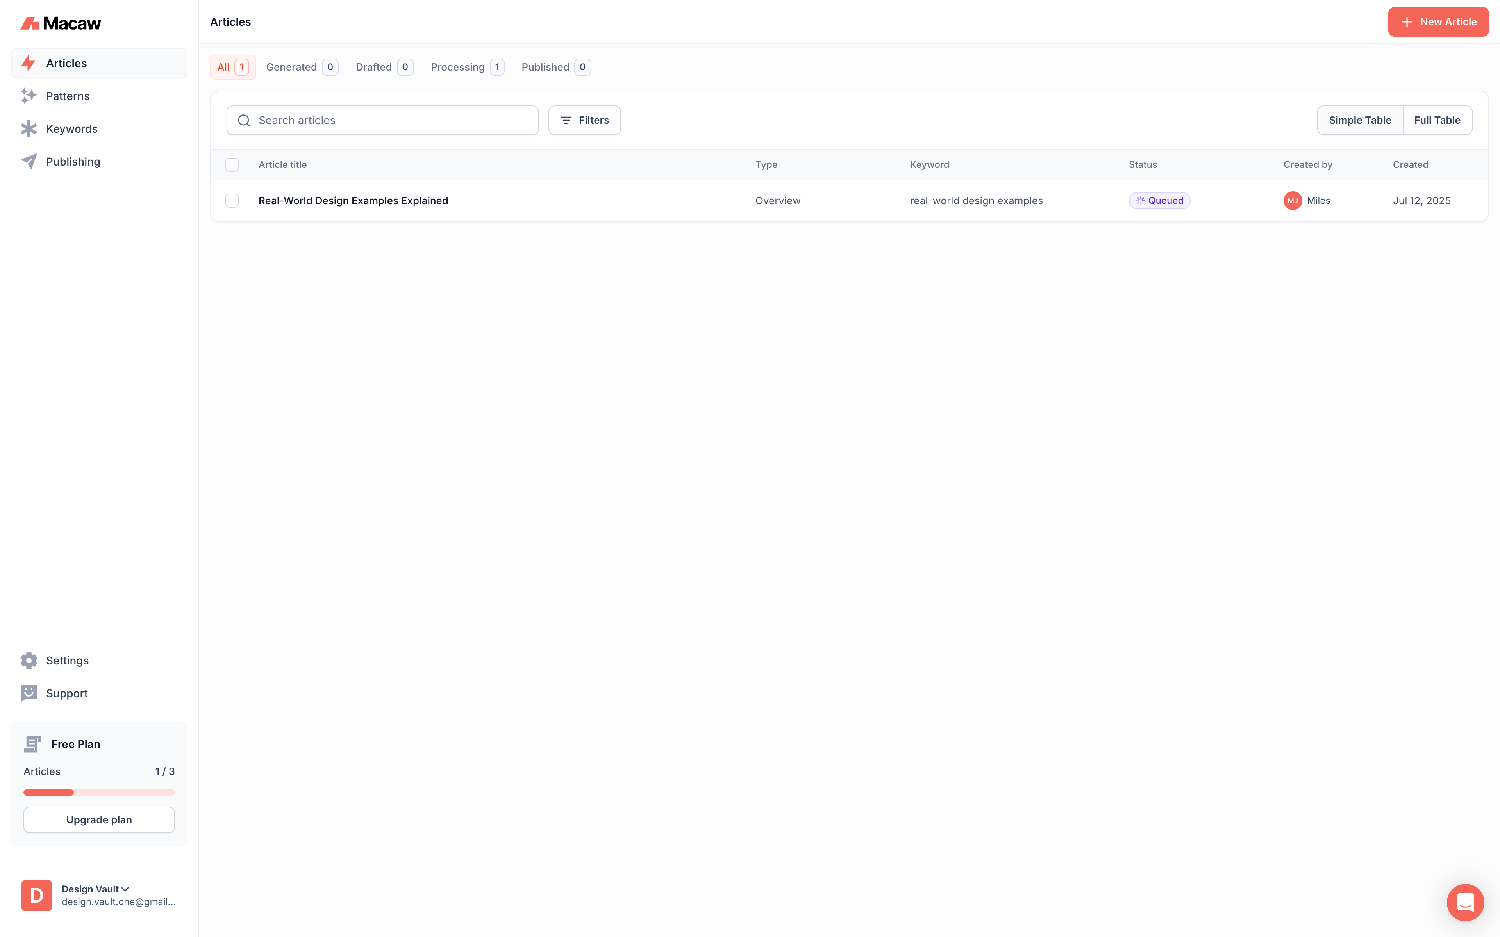Click the Support smiley chat icon
The height and width of the screenshot is (937, 1500).
(29, 693)
